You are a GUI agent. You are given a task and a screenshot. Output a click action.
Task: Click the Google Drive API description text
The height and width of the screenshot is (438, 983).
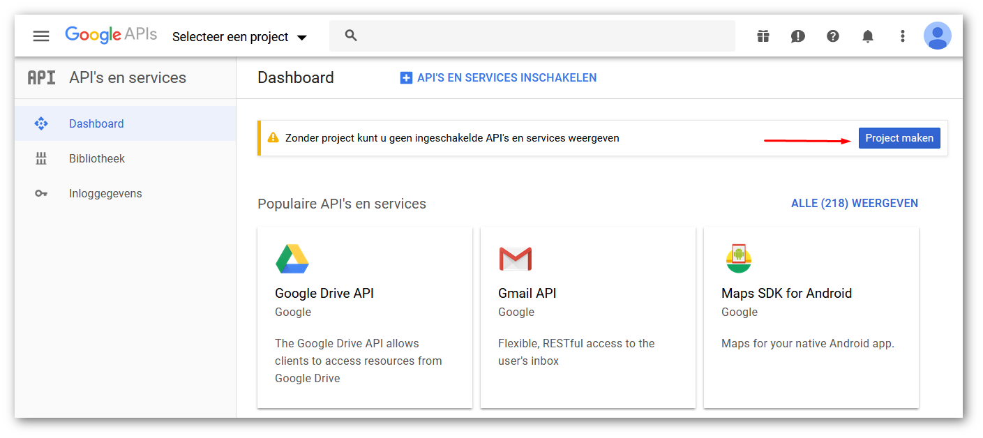359,361
